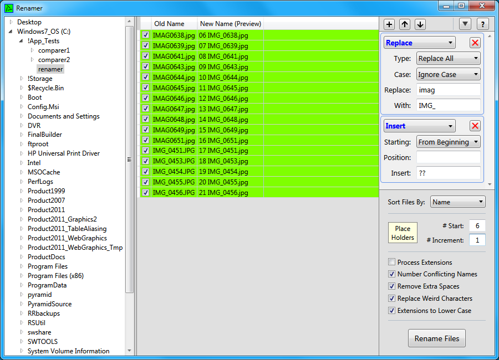Open the filter triangle icon on the toolbar

(465, 24)
